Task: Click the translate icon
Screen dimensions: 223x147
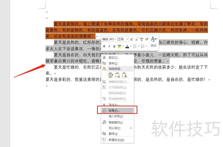Action: (104, 133)
